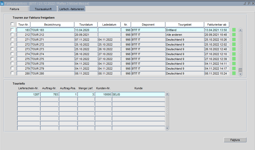Check the box for TOUR 212

point(12,35)
